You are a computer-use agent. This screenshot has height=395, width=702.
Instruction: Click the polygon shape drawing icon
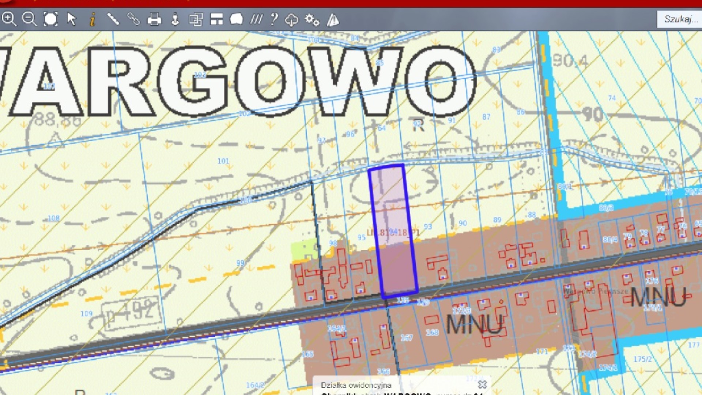pos(237,19)
